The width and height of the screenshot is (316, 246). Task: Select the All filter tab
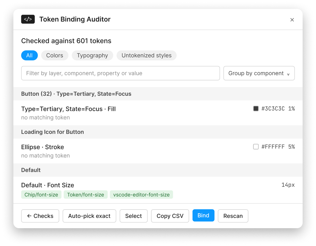click(29, 55)
